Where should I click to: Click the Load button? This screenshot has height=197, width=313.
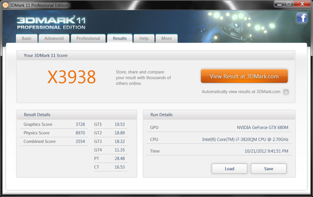tap(229, 169)
